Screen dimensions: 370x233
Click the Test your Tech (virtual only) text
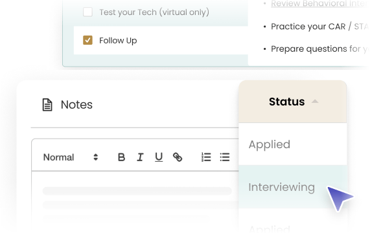(x=154, y=12)
